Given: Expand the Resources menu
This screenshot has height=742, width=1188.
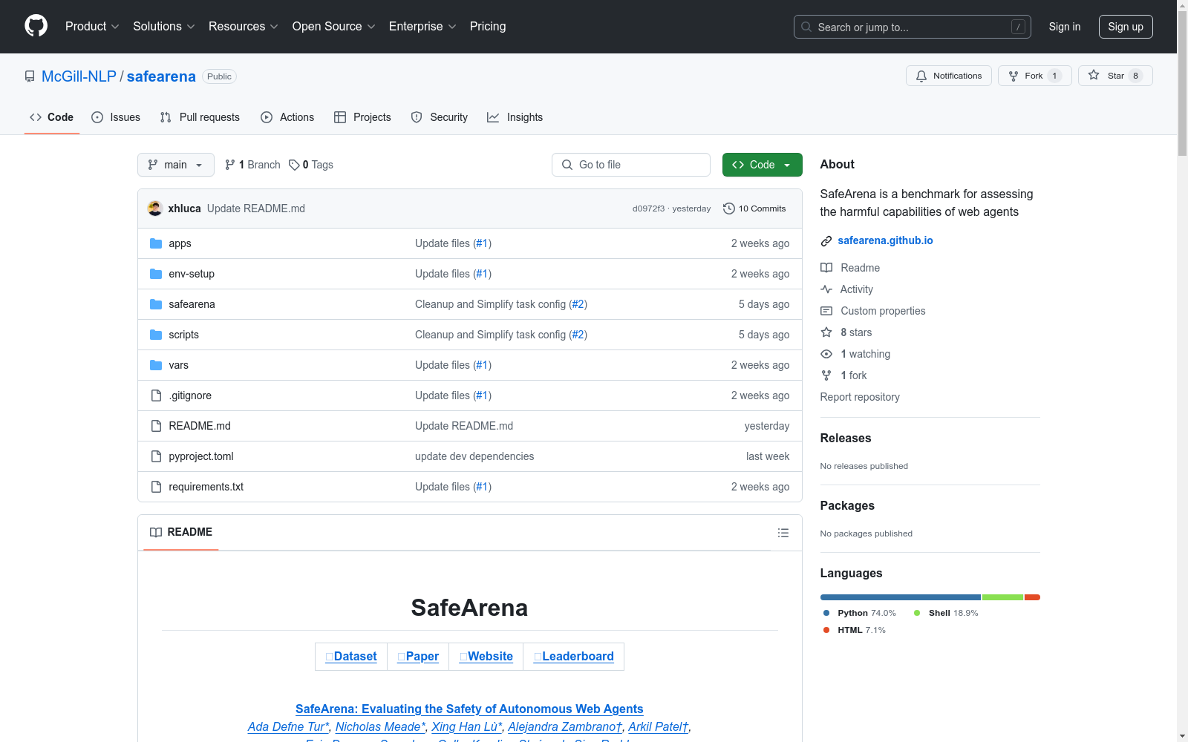Looking at the screenshot, I should coord(244,27).
